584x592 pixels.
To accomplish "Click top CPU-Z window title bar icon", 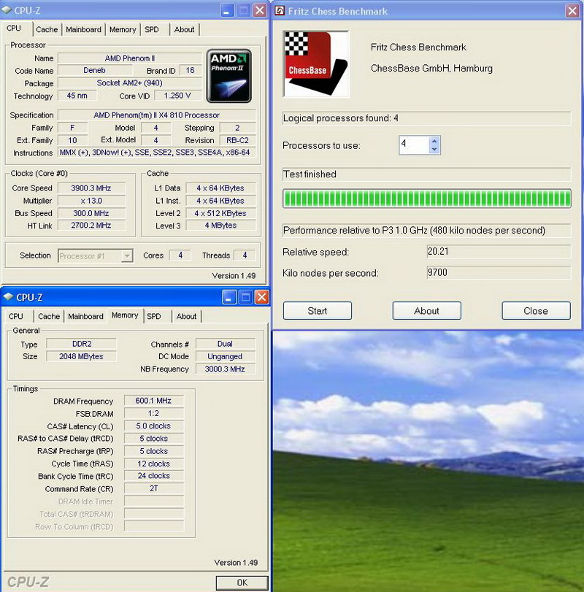I will point(7,9).
